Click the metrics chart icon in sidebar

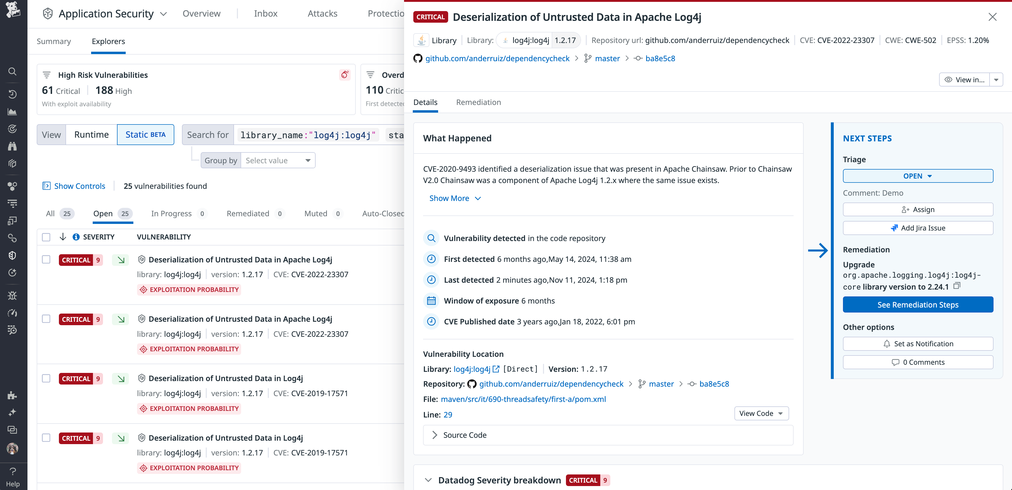[13, 111]
